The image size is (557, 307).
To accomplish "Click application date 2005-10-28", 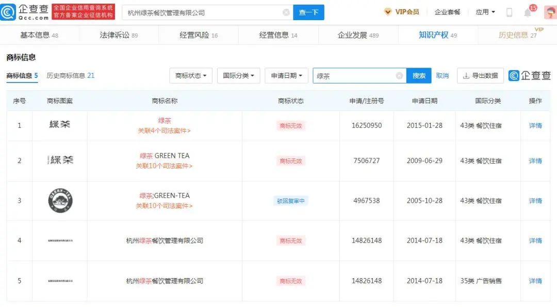I will pos(424,201).
